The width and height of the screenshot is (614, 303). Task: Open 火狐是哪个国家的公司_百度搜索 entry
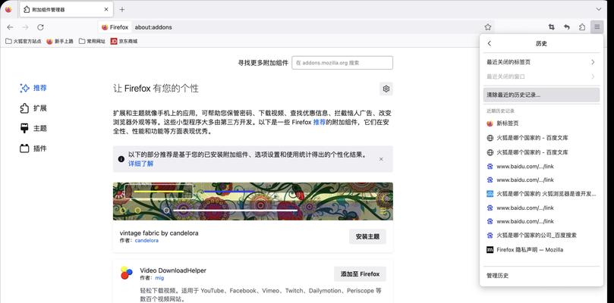pyautogui.click(x=541, y=236)
